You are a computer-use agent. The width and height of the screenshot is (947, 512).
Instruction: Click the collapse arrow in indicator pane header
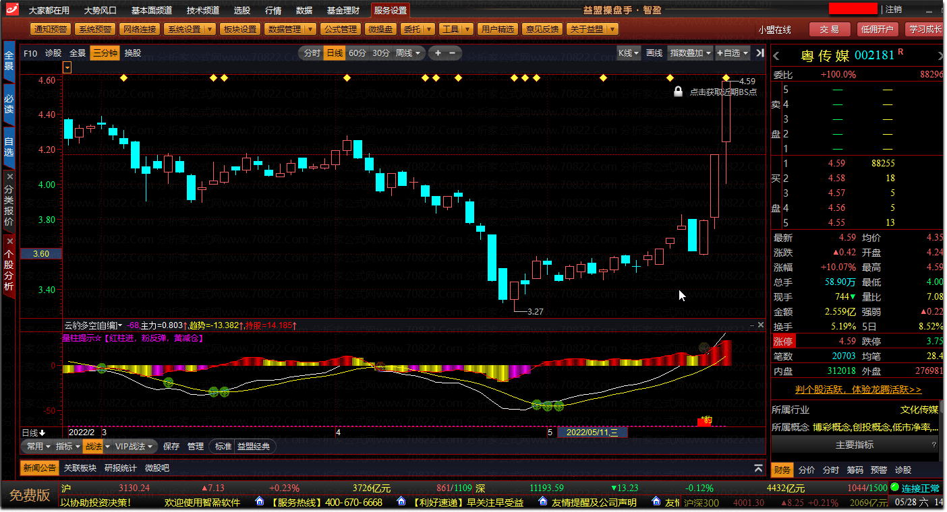point(751,325)
